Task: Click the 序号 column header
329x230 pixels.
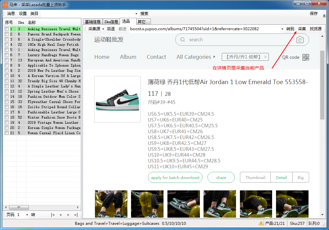Action: [10, 22]
